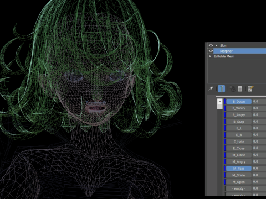This screenshot has width=266, height=199.
Task: Click the M_Circle value field
Action: pyautogui.click(x=259, y=155)
